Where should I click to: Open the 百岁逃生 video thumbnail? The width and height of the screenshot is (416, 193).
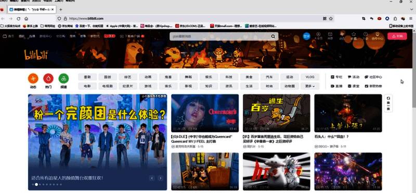[277, 113]
